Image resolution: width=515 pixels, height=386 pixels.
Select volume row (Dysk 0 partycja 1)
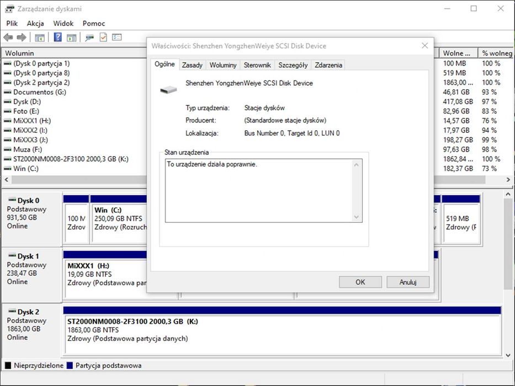coord(41,63)
